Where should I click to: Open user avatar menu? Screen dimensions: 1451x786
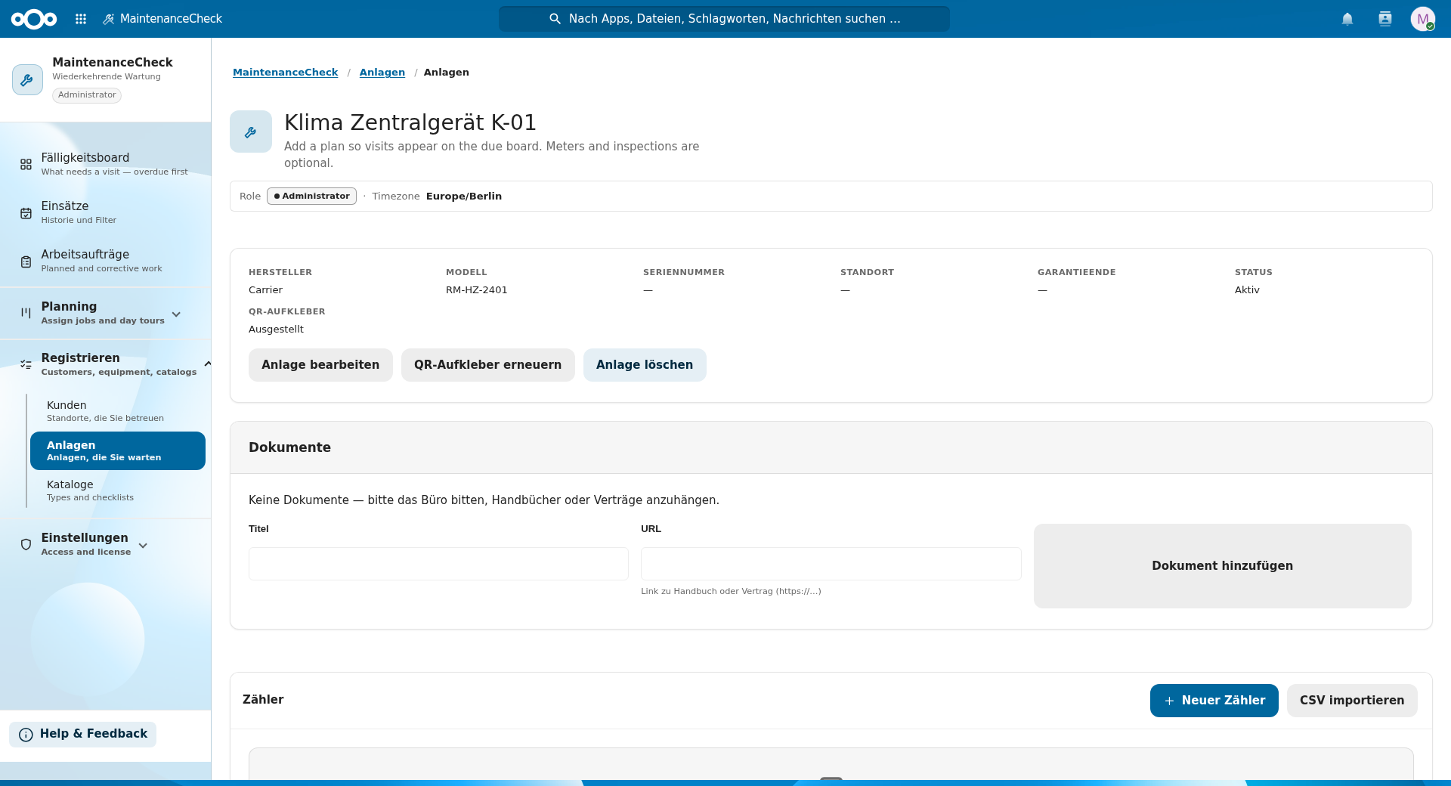point(1423,19)
